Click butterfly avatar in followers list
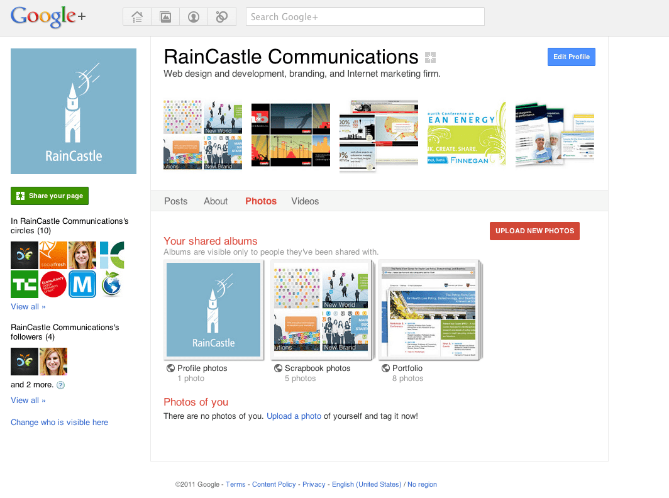The height and width of the screenshot is (498, 669). point(25,362)
